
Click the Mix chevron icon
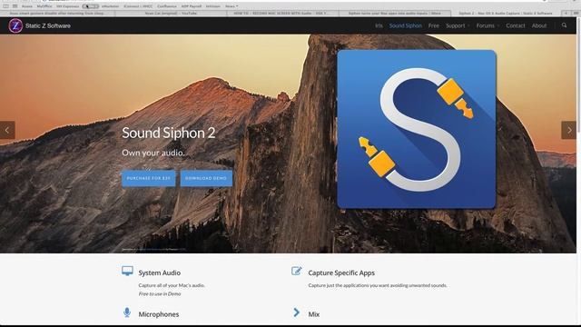tap(297, 312)
